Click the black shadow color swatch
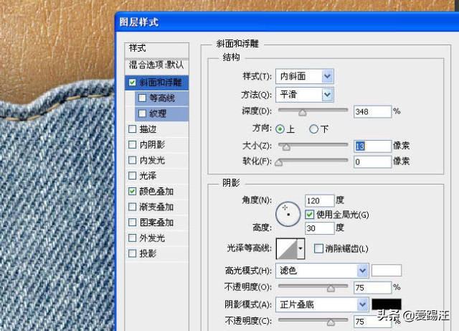This screenshot has height=331, width=459. click(387, 304)
